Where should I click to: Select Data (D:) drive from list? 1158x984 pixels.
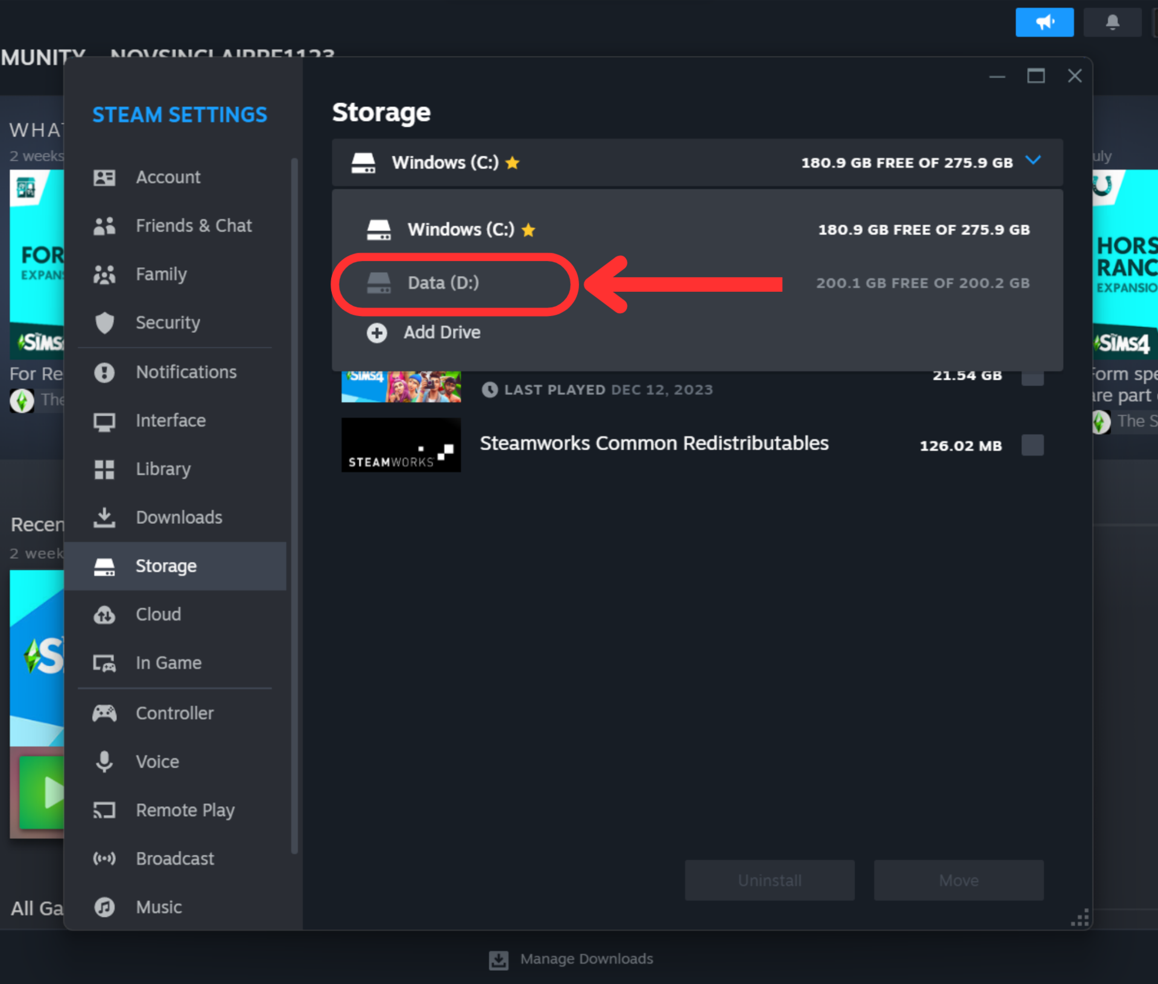pos(443,283)
